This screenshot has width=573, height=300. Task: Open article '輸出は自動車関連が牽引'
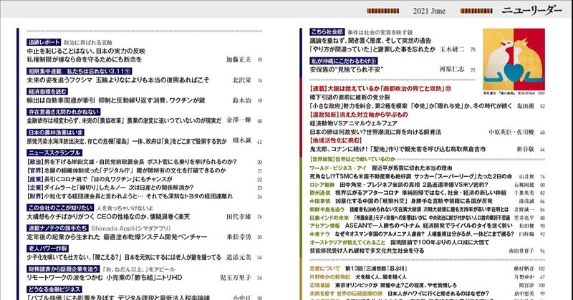[x=61, y=100]
